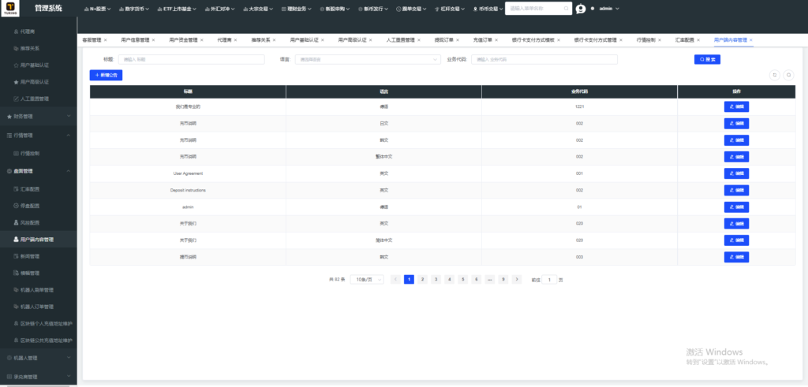Go to page 3 in pagination

pos(436,280)
